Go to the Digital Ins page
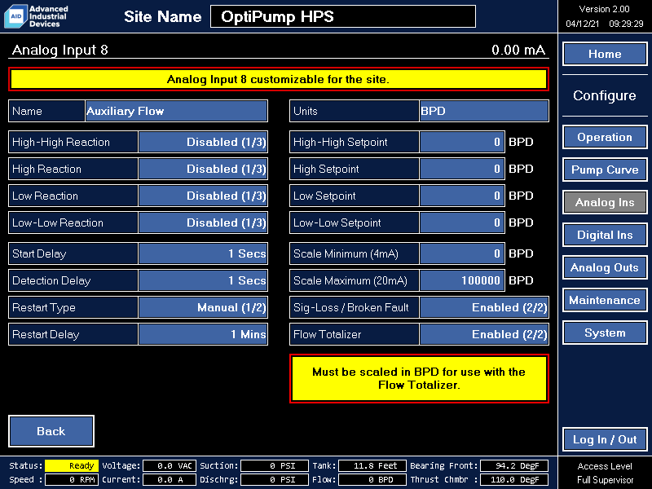The width and height of the screenshot is (652, 489). click(605, 235)
